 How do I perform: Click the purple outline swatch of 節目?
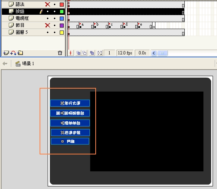coord(62,25)
